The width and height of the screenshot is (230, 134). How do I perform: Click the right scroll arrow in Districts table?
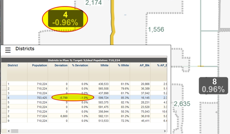coord(165,131)
